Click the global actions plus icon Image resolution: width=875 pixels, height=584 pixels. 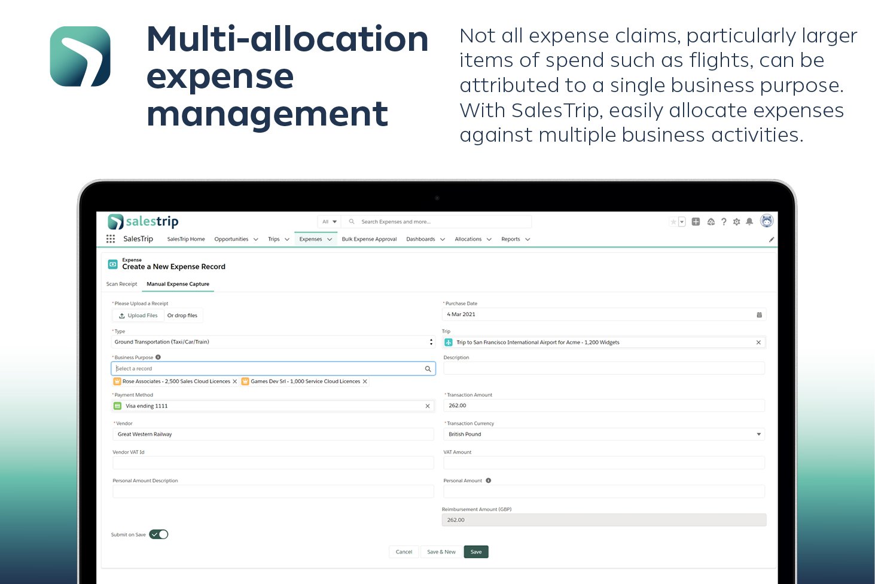[696, 222]
